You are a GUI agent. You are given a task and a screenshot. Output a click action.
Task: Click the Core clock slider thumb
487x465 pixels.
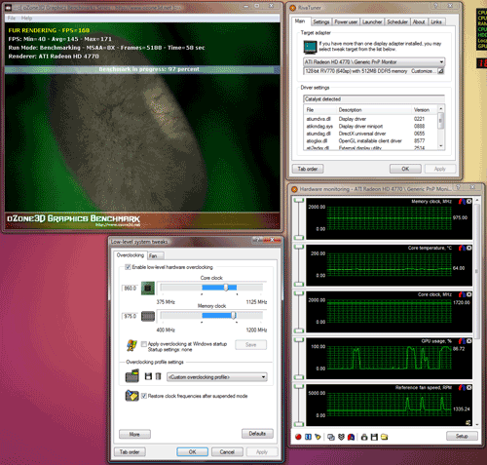[226, 288]
